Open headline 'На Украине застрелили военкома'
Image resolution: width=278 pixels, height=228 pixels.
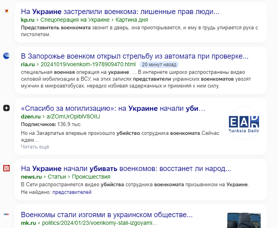120,12
